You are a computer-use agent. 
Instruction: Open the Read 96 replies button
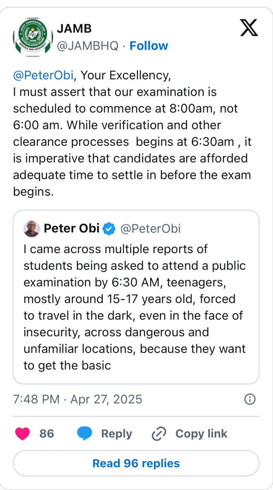136,463
